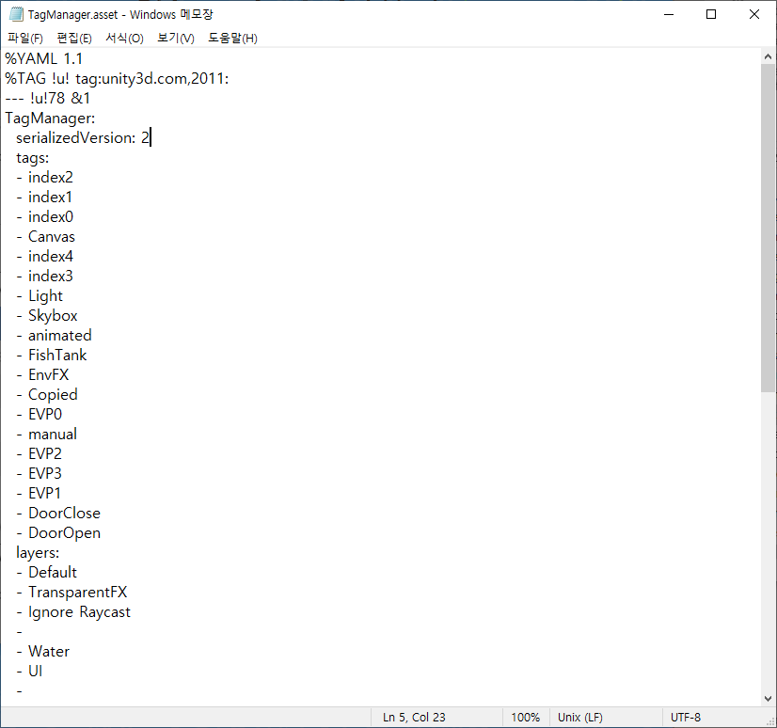Click the Copied tag entry
The height and width of the screenshot is (728, 777).
[47, 394]
